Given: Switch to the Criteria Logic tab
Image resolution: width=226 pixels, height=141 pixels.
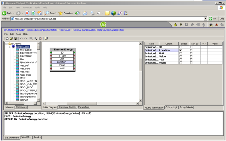Looking at the screenshot, I should point(172,107).
